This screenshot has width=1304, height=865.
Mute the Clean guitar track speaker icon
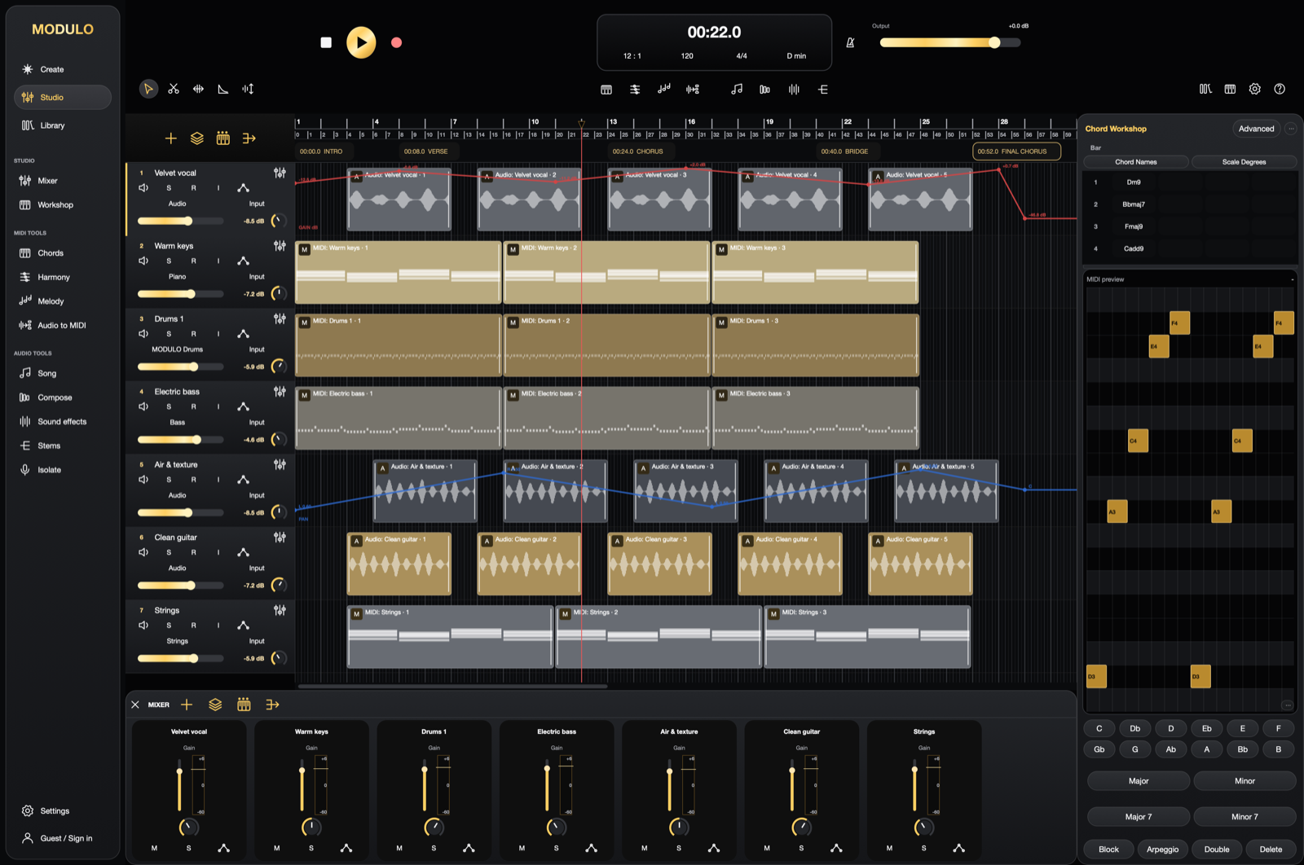point(143,552)
